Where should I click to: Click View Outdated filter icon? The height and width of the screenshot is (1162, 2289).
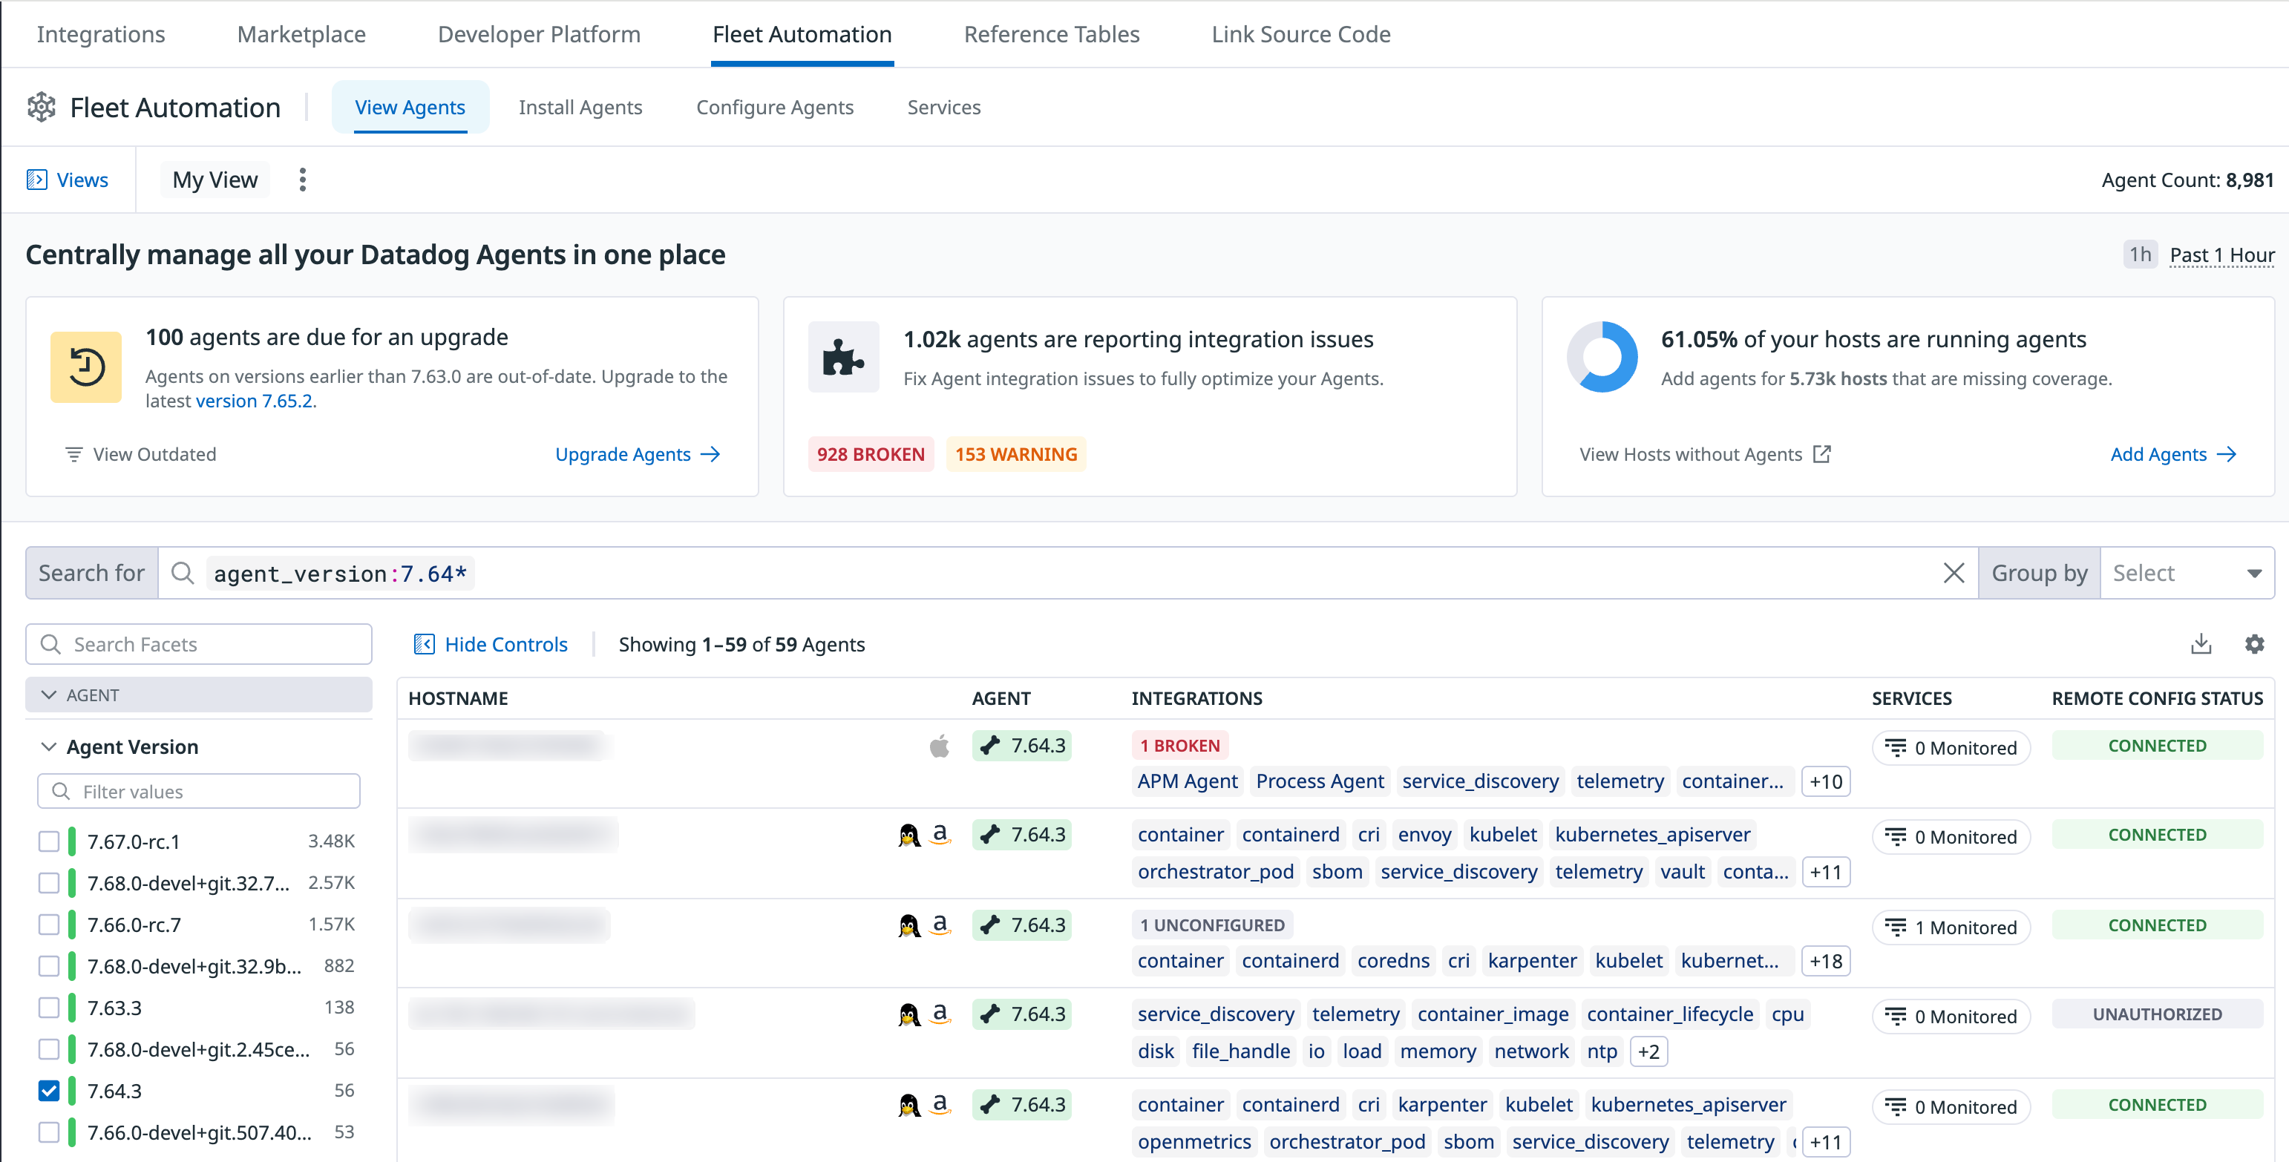pyautogui.click(x=73, y=454)
